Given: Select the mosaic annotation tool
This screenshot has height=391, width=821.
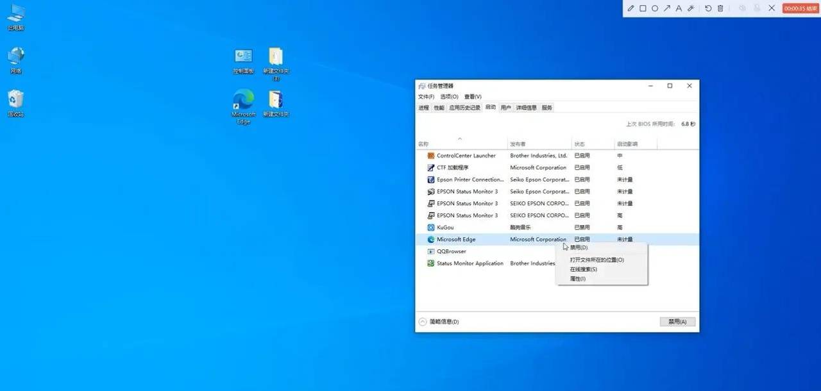Looking at the screenshot, I should [691, 8].
